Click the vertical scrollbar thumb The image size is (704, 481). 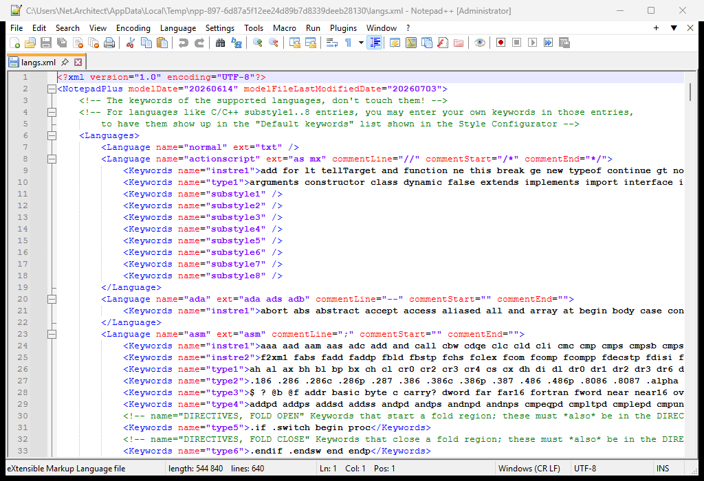(x=691, y=91)
